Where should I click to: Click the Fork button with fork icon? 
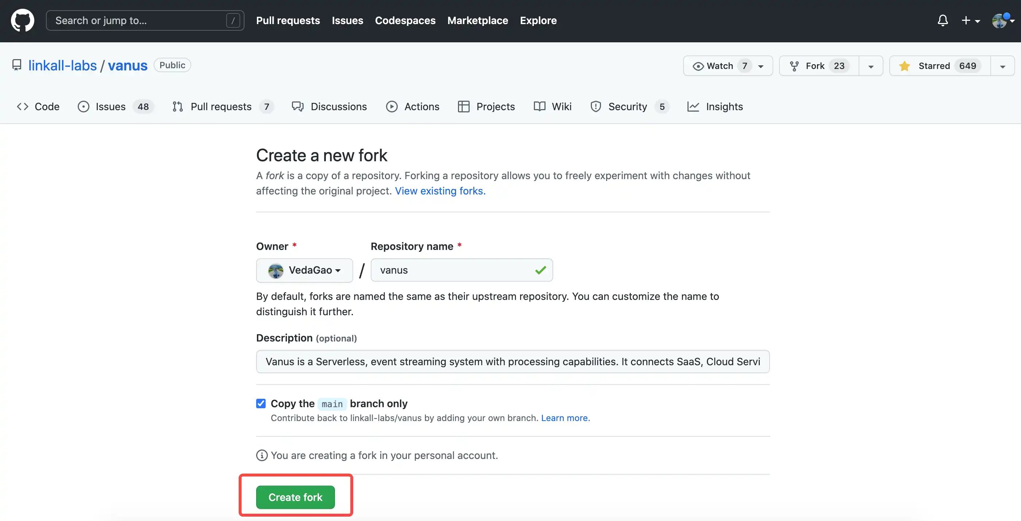[819, 66]
